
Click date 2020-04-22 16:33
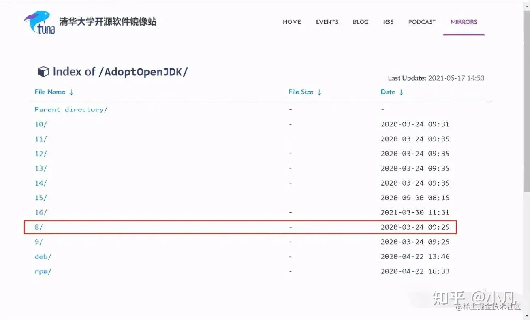point(415,271)
